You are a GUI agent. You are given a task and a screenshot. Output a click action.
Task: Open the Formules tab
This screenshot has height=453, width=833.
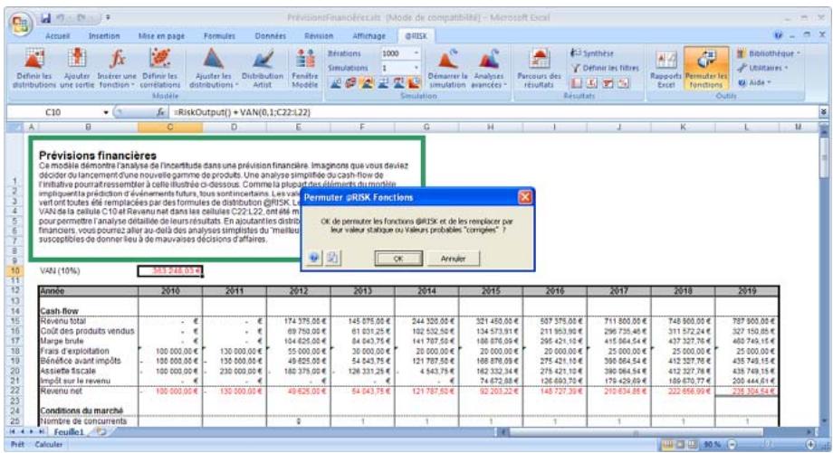[219, 36]
